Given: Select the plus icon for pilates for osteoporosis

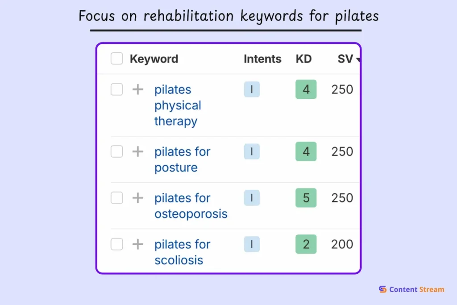Looking at the screenshot, I should 138,198.
